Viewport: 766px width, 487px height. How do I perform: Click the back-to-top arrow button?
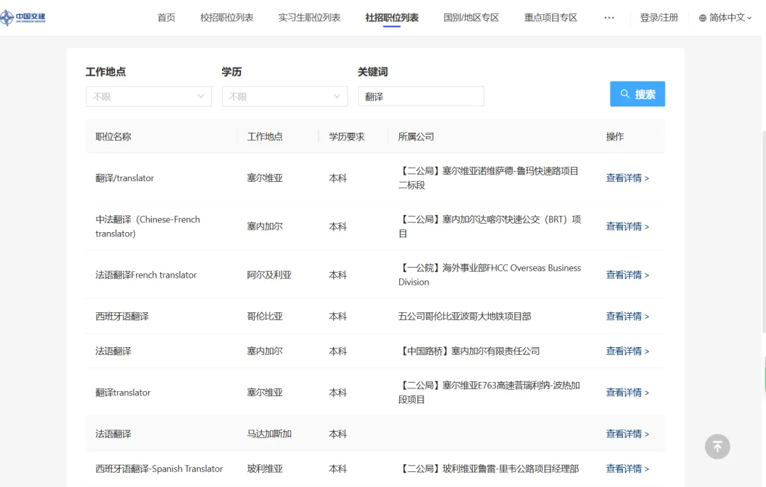coord(717,447)
